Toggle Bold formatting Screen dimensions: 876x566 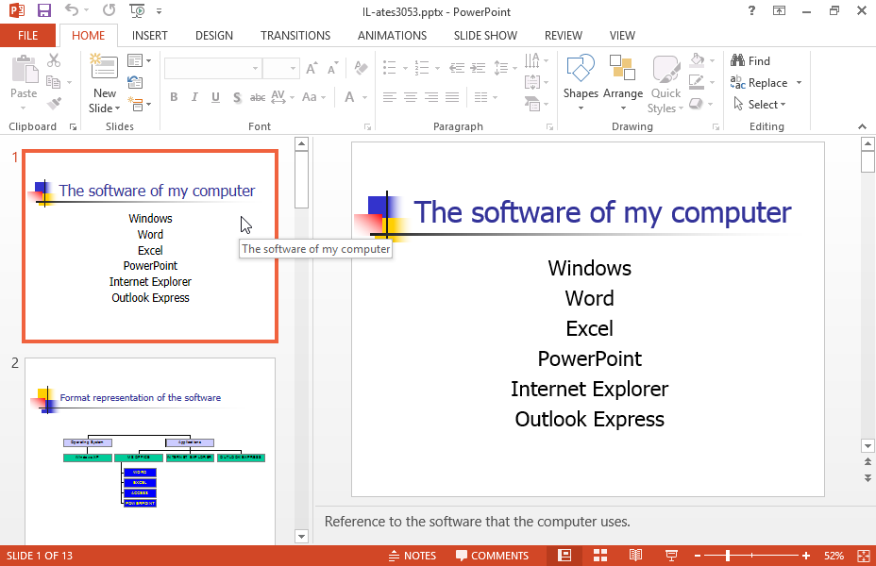point(174,97)
